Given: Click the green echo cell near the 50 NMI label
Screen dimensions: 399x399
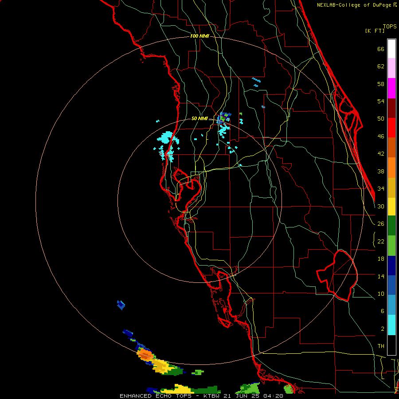Looking at the screenshot, I should click(x=223, y=118).
